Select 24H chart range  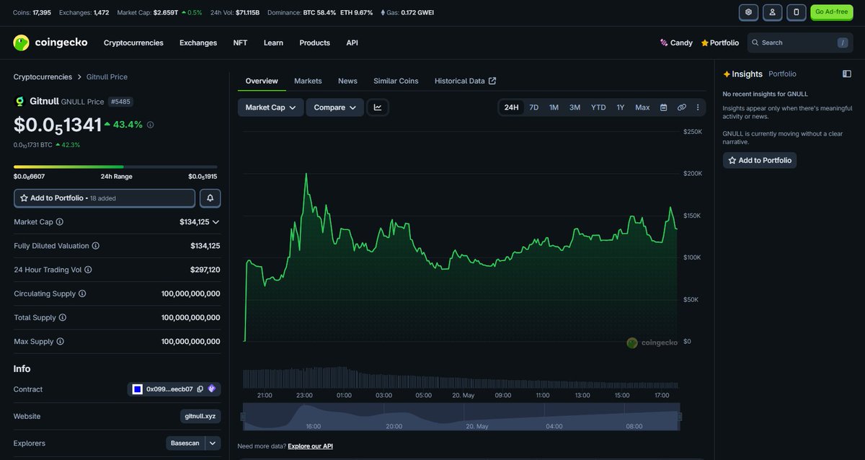(x=512, y=107)
